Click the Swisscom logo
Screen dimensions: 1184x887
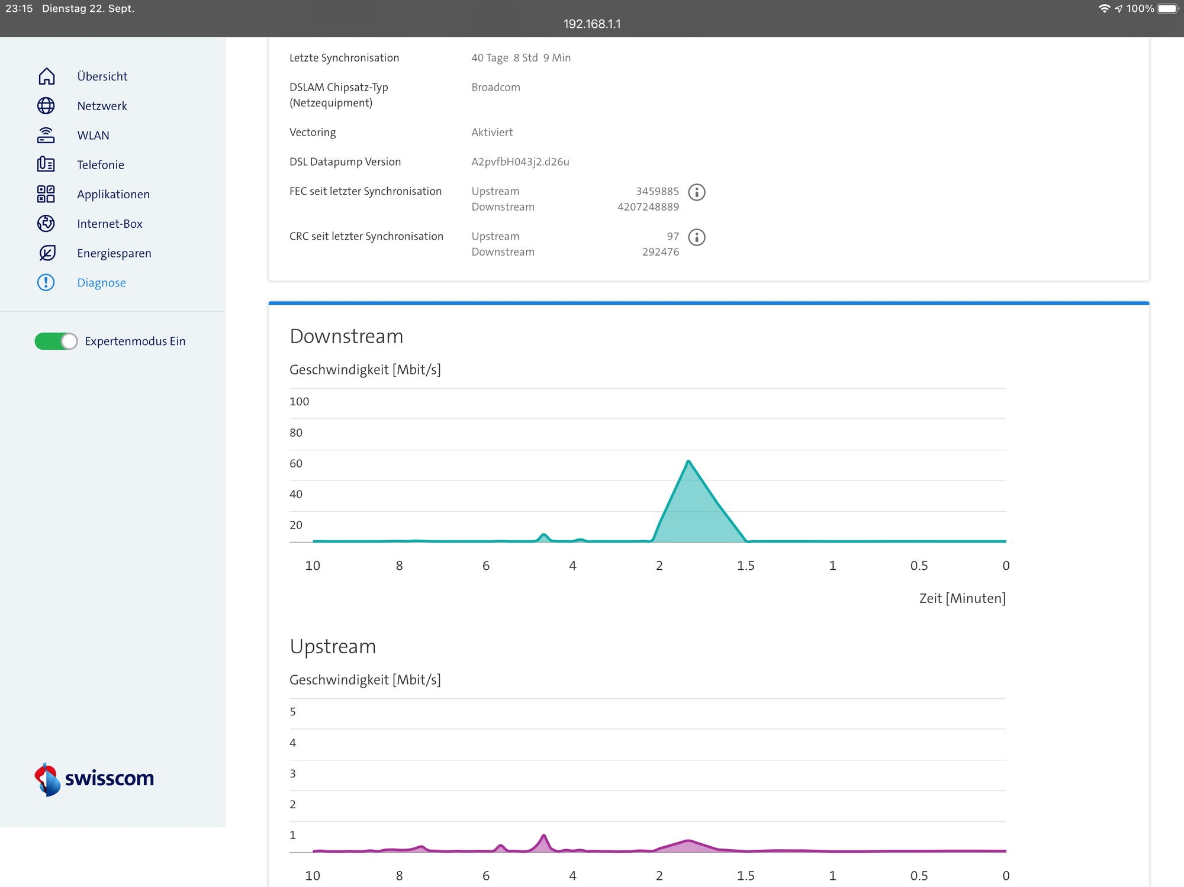pos(94,779)
